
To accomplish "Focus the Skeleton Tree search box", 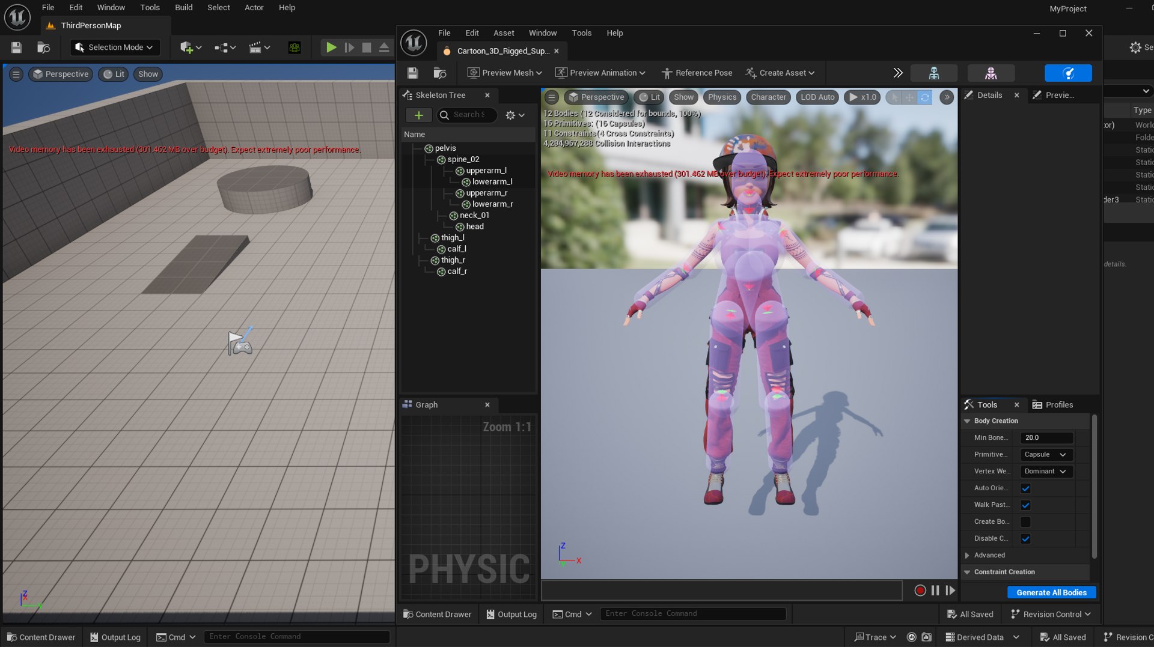I will point(467,115).
